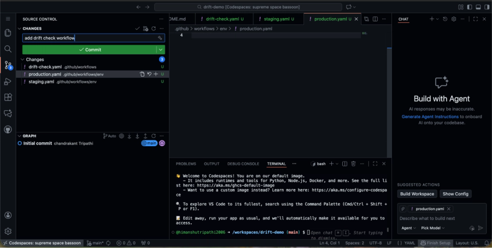
Task: Click the title bar command search box
Action: (248, 7)
